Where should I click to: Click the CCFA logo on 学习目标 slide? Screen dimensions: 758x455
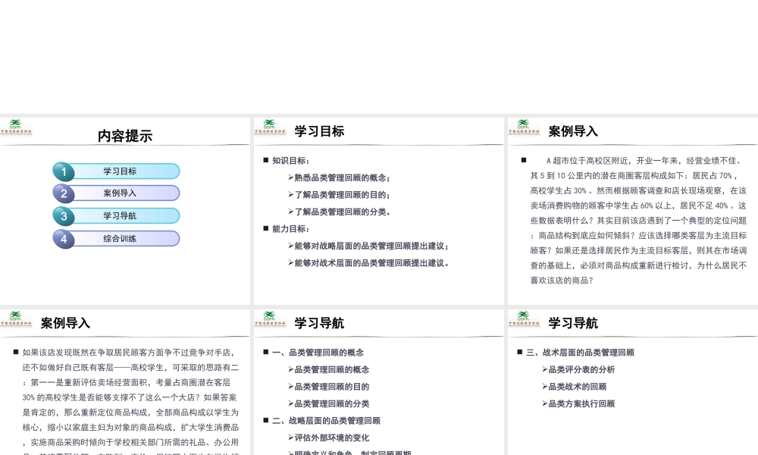(268, 127)
